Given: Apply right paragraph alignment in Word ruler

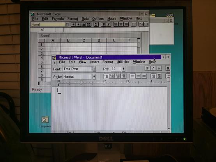Looking at the screenshot, I should (x=118, y=76).
